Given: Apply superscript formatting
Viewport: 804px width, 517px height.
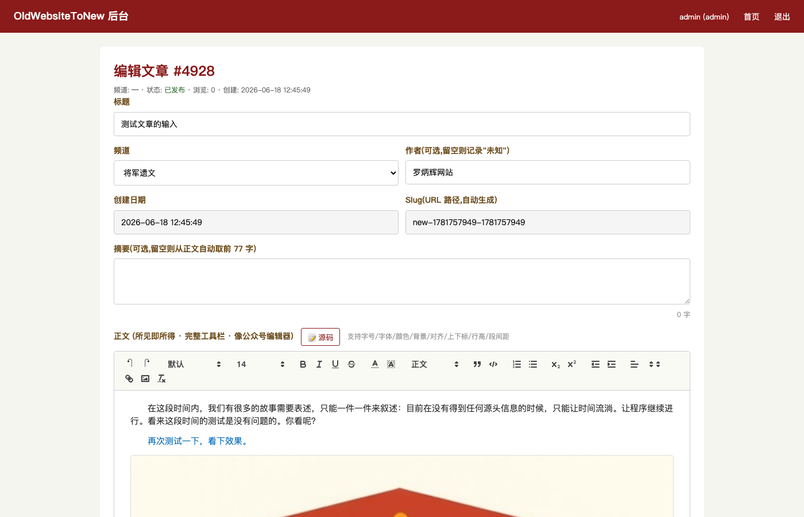Looking at the screenshot, I should (x=572, y=364).
